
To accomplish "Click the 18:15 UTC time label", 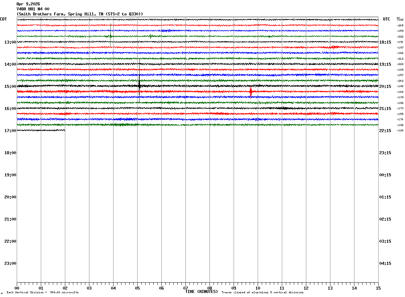I will [x=385, y=42].
